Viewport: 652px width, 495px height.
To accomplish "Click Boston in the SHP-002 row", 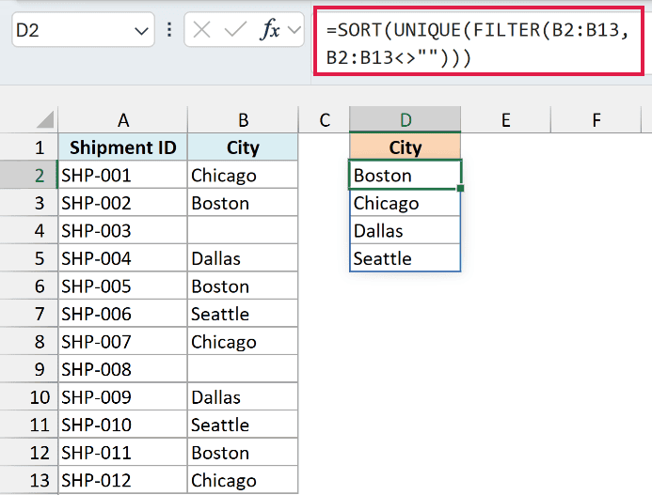I will pyautogui.click(x=243, y=203).
